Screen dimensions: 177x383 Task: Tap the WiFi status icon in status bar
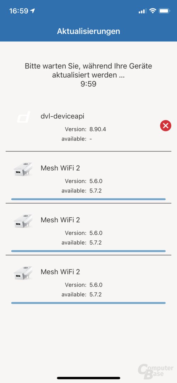[153, 11]
